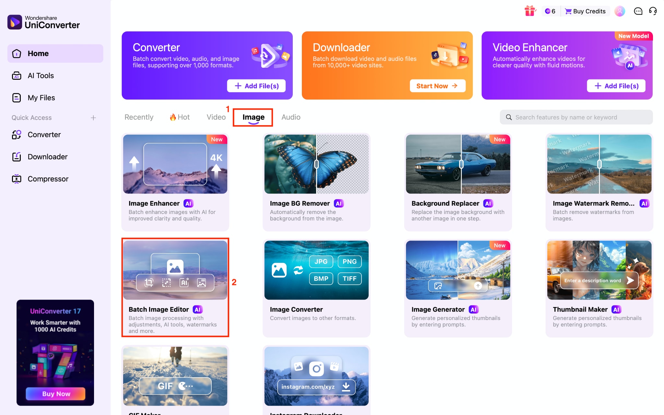Click the Thumbnail Maker title
The image size is (664, 415).
point(580,309)
